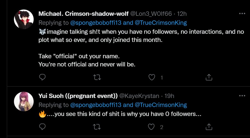Click display name Michael. Crimson-shadow-wolf
Viewport: 250px width, 138px height.
pyautogui.click(x=83, y=14)
